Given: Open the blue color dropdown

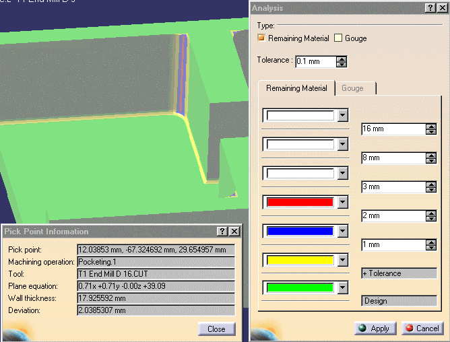Looking at the screenshot, I should tap(342, 231).
